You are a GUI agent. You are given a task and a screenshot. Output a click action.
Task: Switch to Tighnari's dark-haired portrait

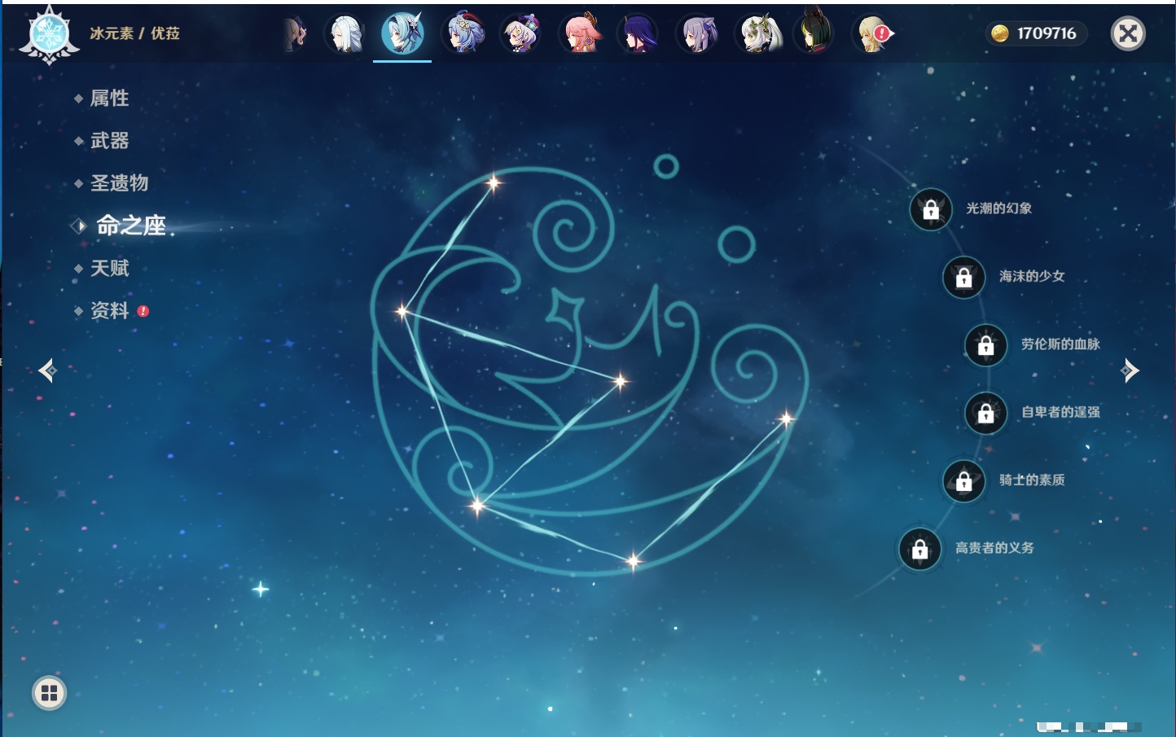tap(814, 34)
